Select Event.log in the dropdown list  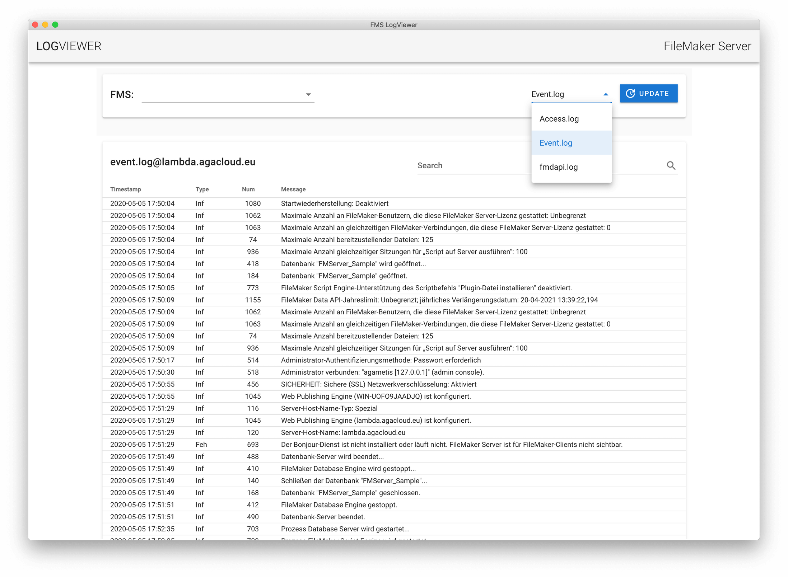tap(571, 143)
